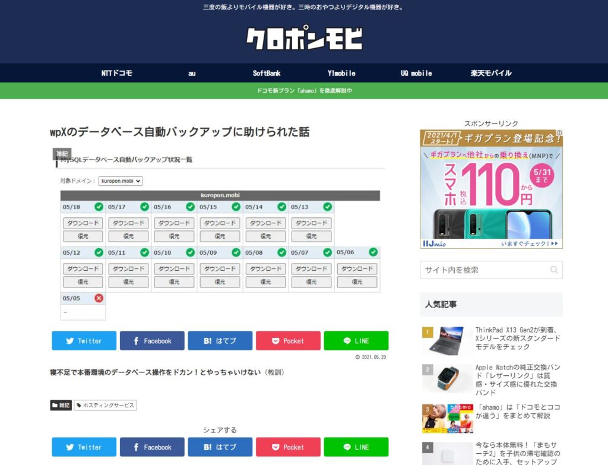The width and height of the screenshot is (608, 465).
Task: Share on Twitter under the シェアする heading
Action: pyautogui.click(x=84, y=447)
